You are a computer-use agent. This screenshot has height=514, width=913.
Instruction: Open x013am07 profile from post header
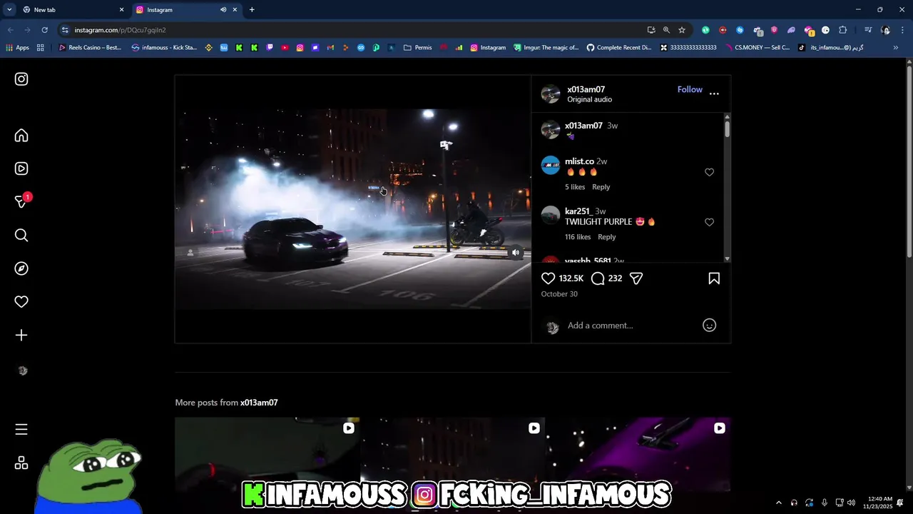coord(586,89)
